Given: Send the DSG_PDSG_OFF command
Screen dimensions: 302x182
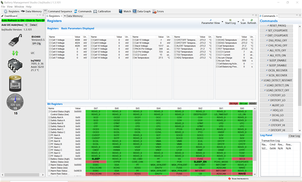Looking at the screenshot, I should tap(277, 41).
